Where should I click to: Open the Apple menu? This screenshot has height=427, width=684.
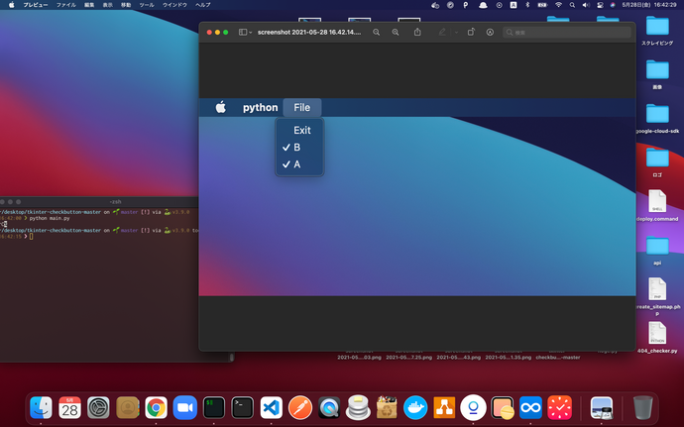[11, 5]
